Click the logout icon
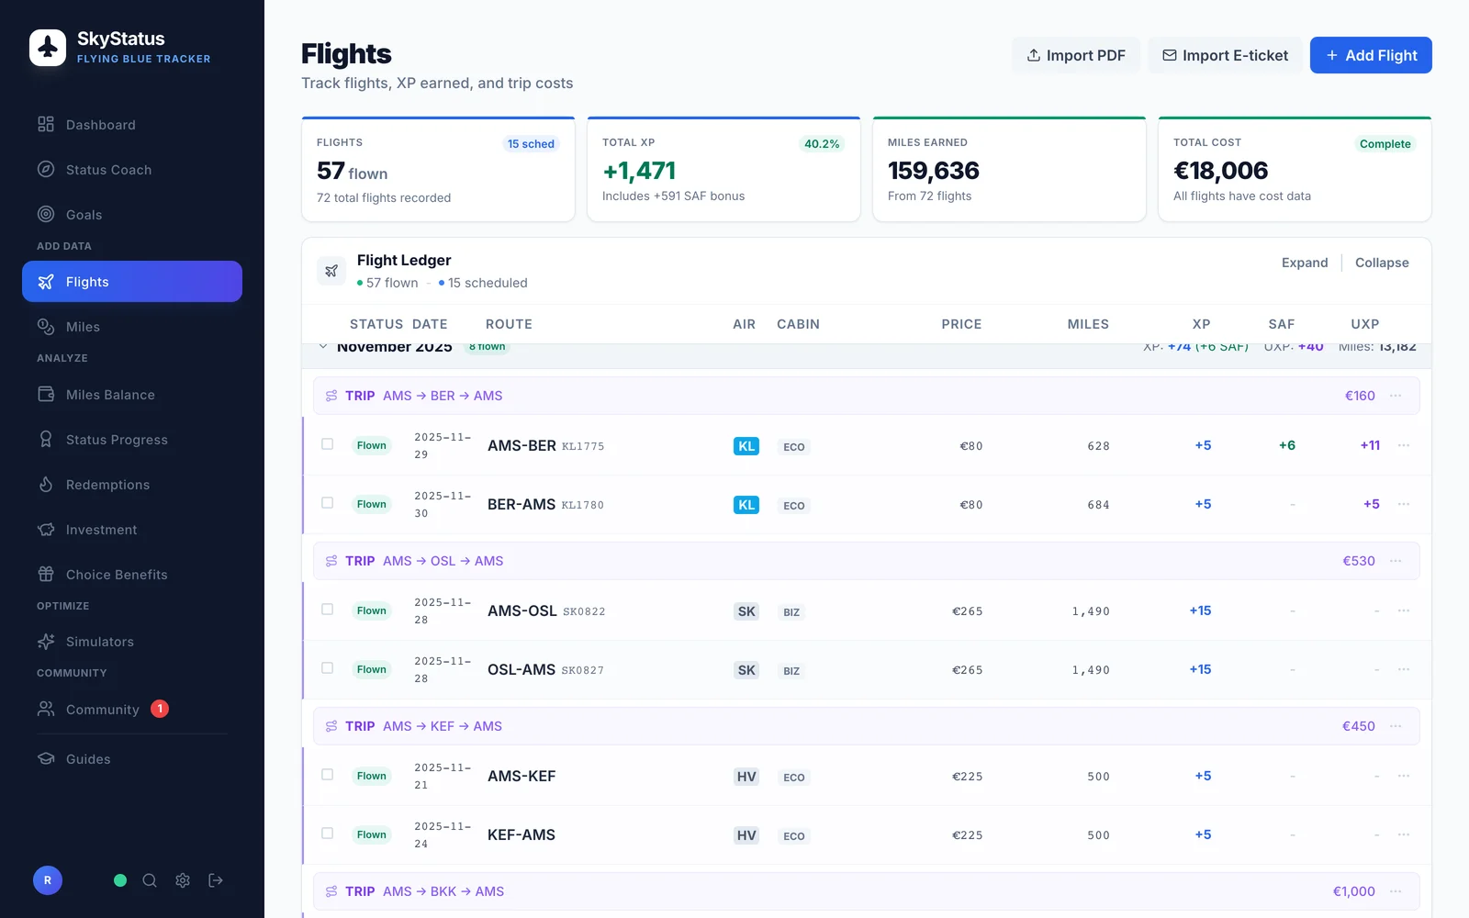The width and height of the screenshot is (1469, 918). pos(216,880)
